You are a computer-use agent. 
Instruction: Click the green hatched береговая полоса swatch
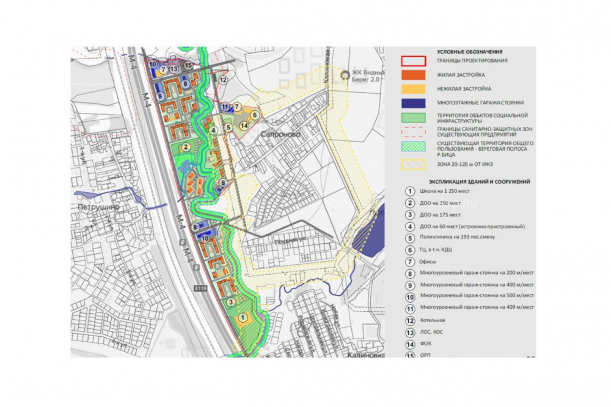pos(414,146)
